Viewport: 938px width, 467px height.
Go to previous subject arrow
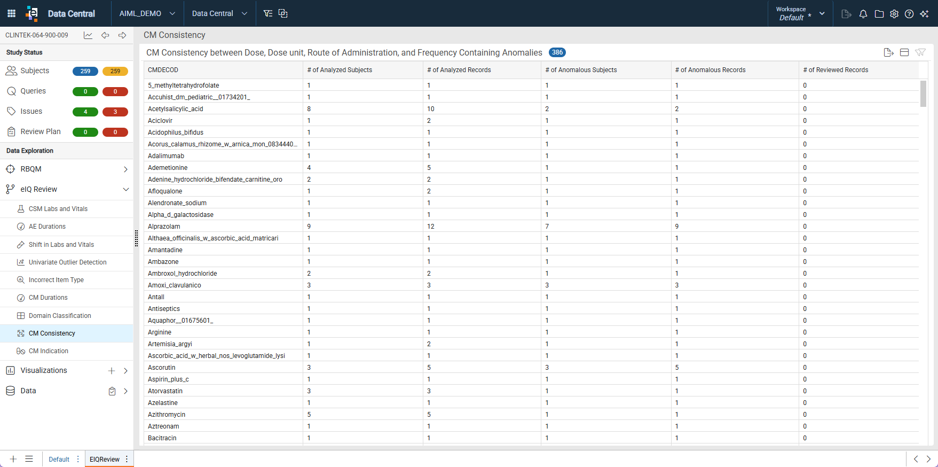[x=105, y=35]
